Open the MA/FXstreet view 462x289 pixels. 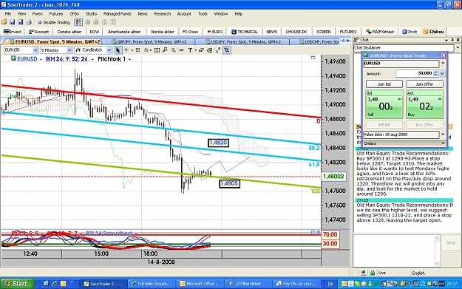point(380,32)
